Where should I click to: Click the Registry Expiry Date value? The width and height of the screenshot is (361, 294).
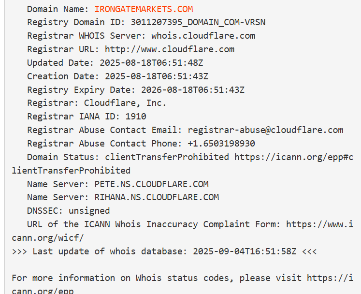(x=193, y=90)
